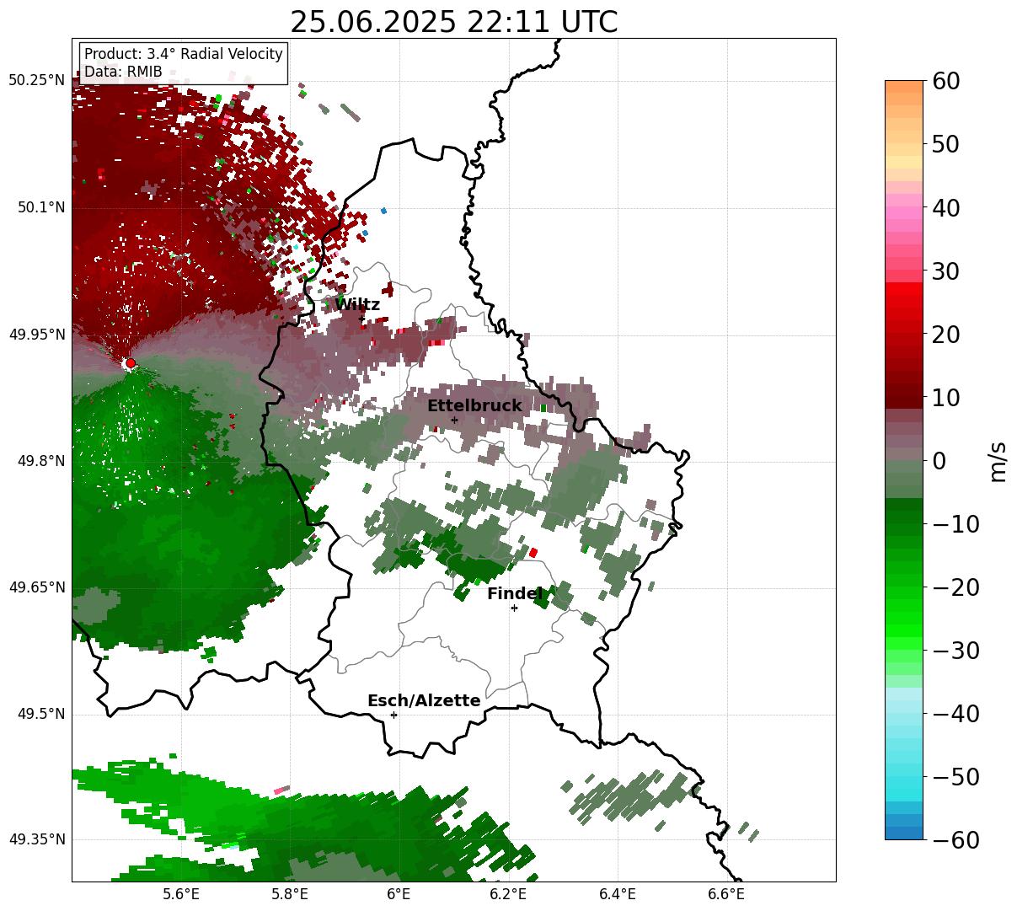Click the small red echo north of Findel
The width and height of the screenshot is (1017, 911).
533,553
